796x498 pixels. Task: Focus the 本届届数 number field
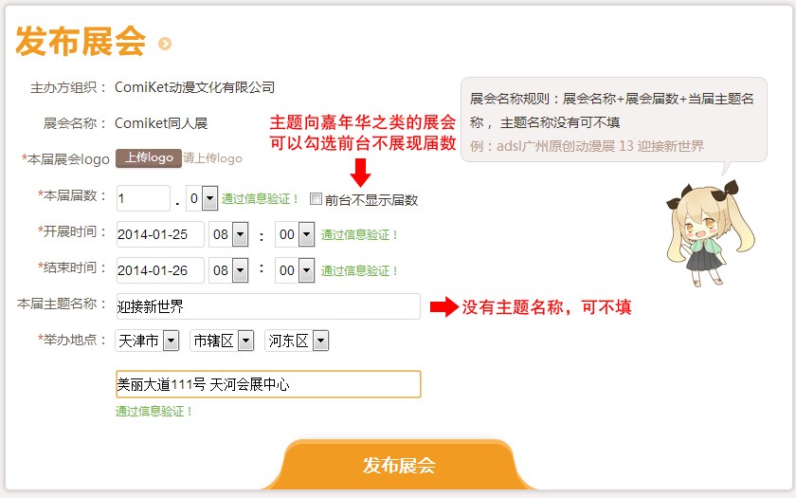143,198
